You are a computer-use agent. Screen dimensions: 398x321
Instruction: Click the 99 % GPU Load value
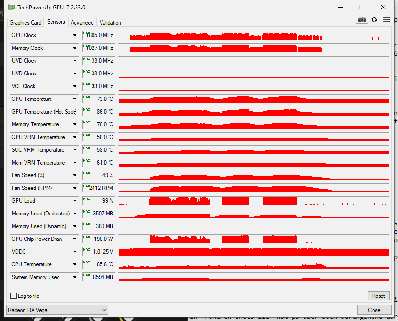coord(99,201)
